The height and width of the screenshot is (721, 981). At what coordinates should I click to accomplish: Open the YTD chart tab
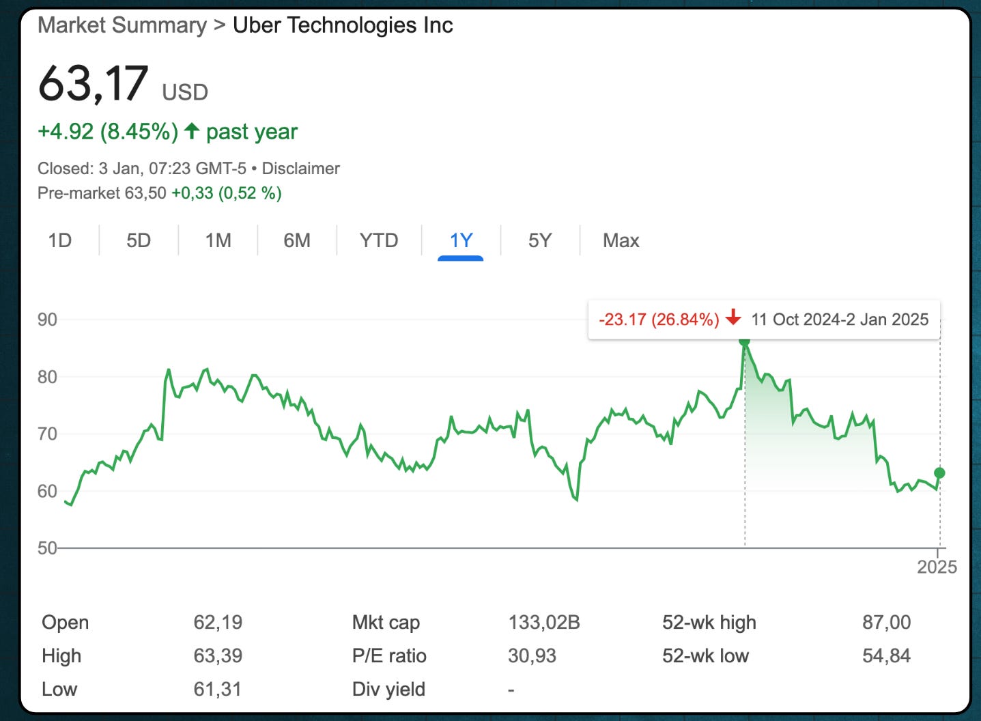pos(379,240)
